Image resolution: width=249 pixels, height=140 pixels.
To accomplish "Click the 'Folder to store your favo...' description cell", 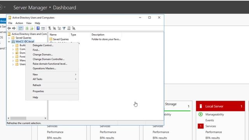I will 106,39.
